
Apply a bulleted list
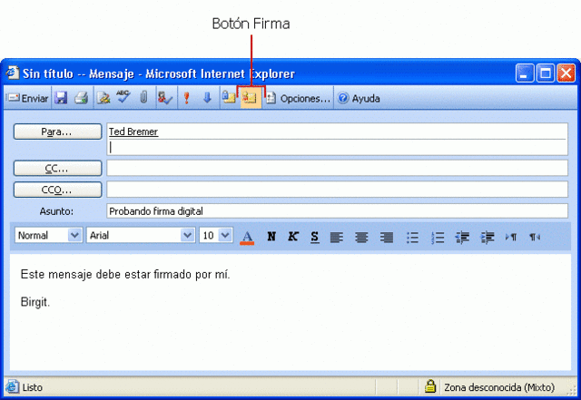click(412, 237)
